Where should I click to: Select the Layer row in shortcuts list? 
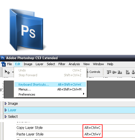(69, 110)
